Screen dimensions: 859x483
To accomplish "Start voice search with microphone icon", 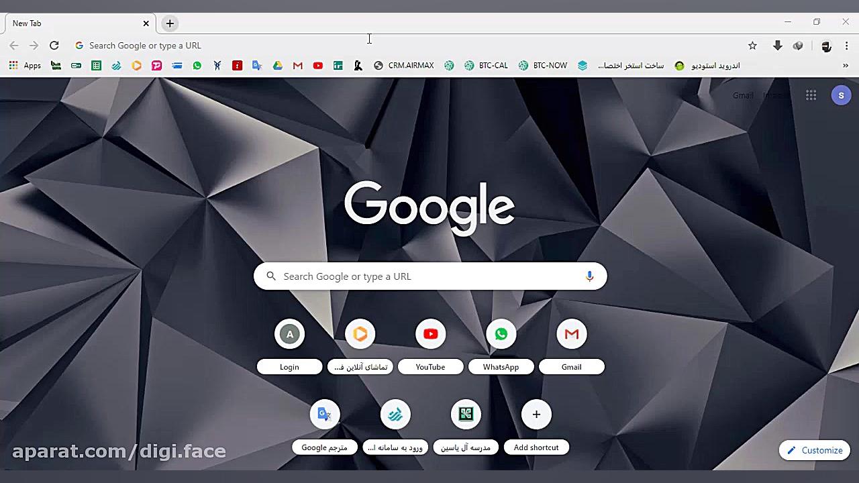I will (589, 276).
